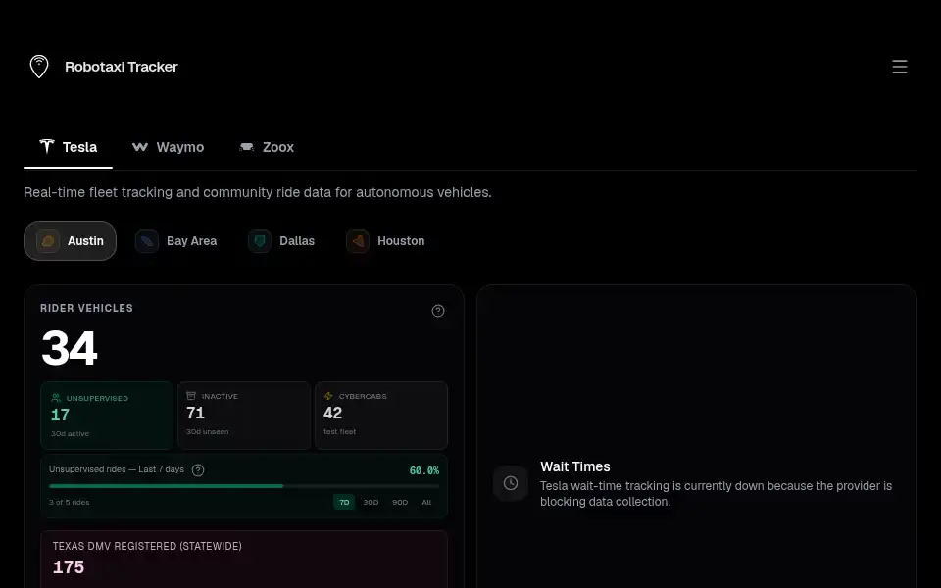Click the Tesla logo icon in tab
Viewport: 941px width, 588px height.
47,146
